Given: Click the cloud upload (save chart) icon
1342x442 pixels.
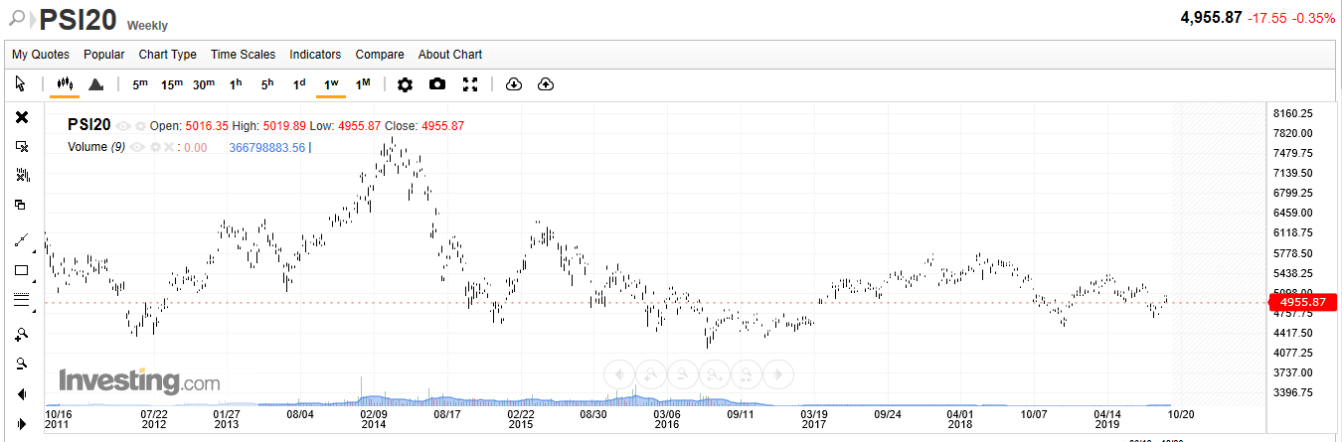Looking at the screenshot, I should 546,84.
